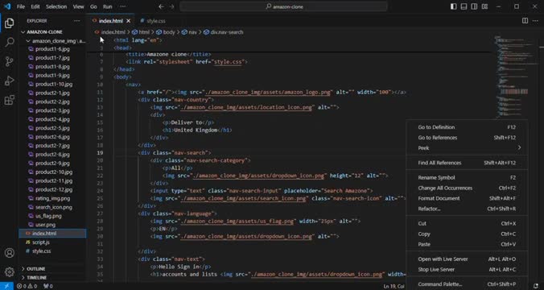Expand the OUTLINE section
Viewport: 544px width, 290px height.
52,269
